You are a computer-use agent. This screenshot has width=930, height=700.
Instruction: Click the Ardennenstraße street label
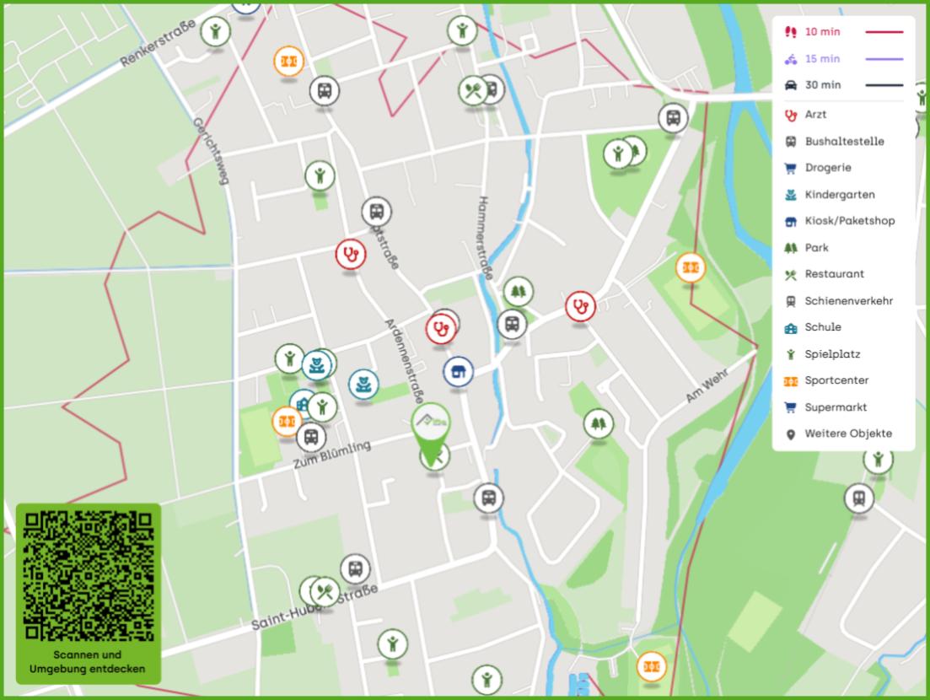tap(405, 361)
